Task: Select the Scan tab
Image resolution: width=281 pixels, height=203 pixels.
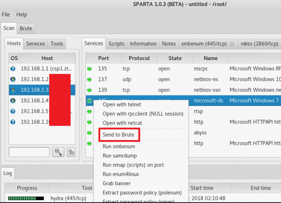Action: [9, 28]
